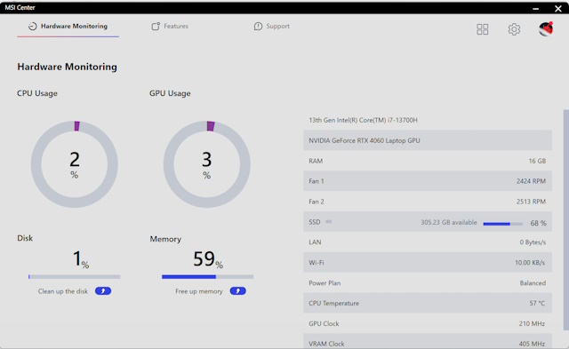Click the Features tab icon

click(x=156, y=26)
